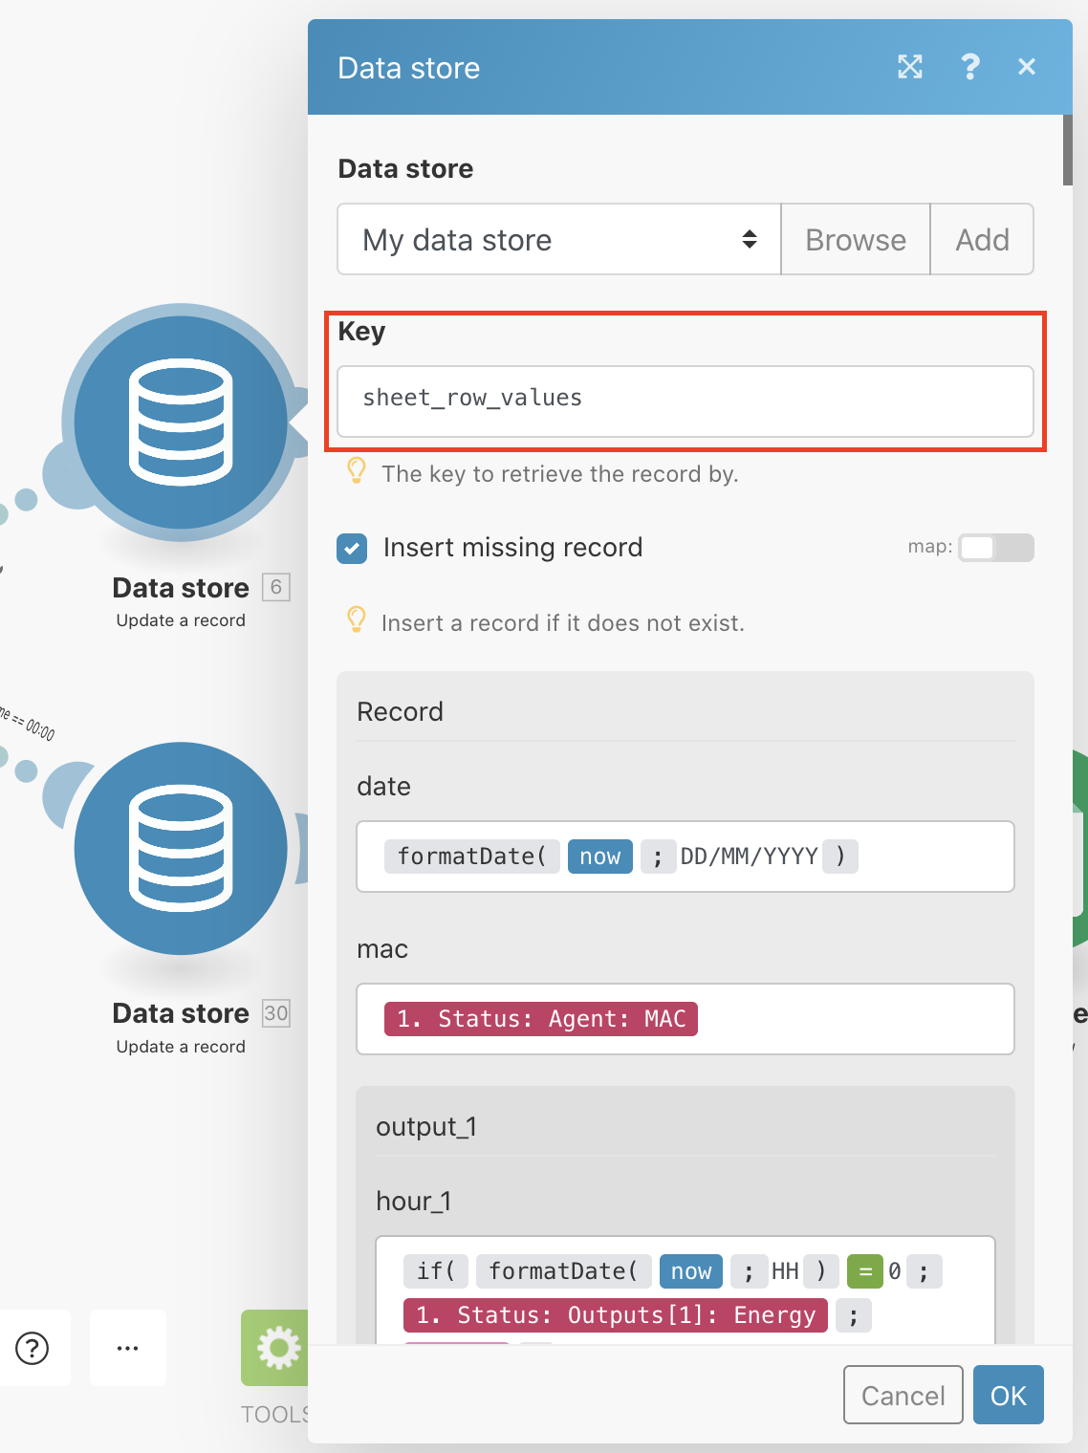Click the date field input
Viewport: 1088px width, 1453px height.
click(x=685, y=857)
